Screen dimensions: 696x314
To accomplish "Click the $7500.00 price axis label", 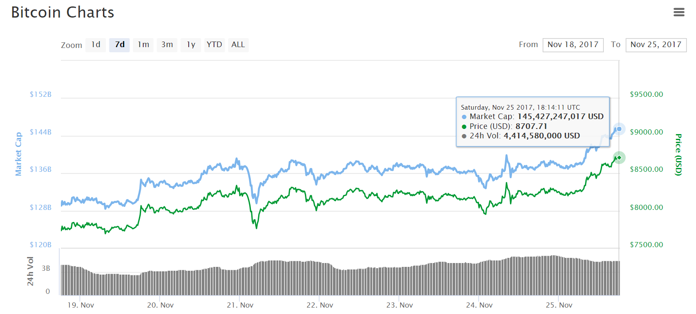I will click(x=646, y=245).
